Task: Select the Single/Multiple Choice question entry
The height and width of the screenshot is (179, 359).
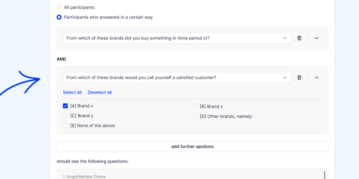Action: point(84,176)
